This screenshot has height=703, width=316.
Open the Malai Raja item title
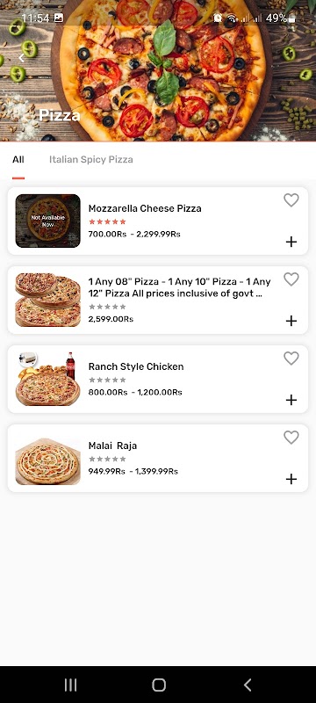112,446
